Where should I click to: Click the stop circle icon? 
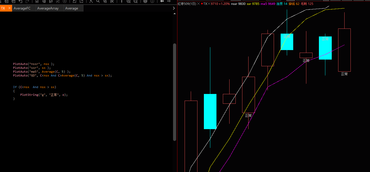tap(65, 1)
